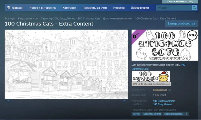Open the main winter town screenshot
This screenshot has width=201, height=120.
point(66,64)
